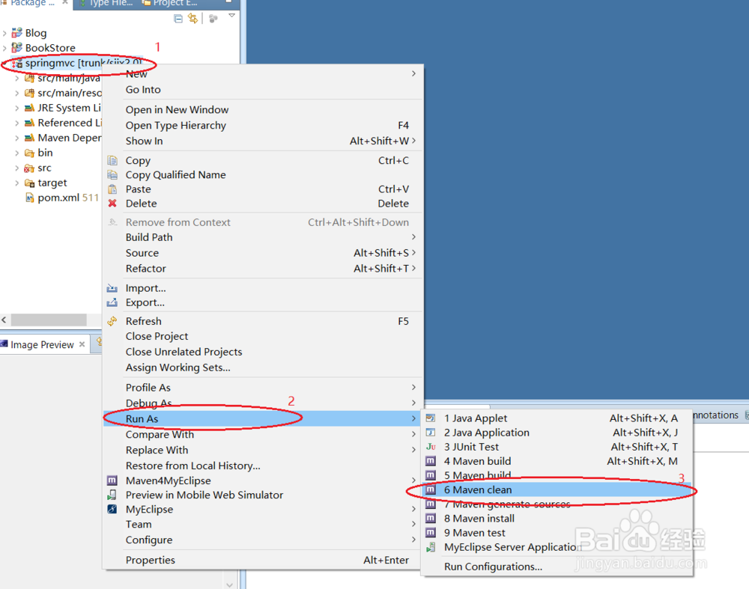
Task: Select Go Into from context menu
Action: point(263,90)
